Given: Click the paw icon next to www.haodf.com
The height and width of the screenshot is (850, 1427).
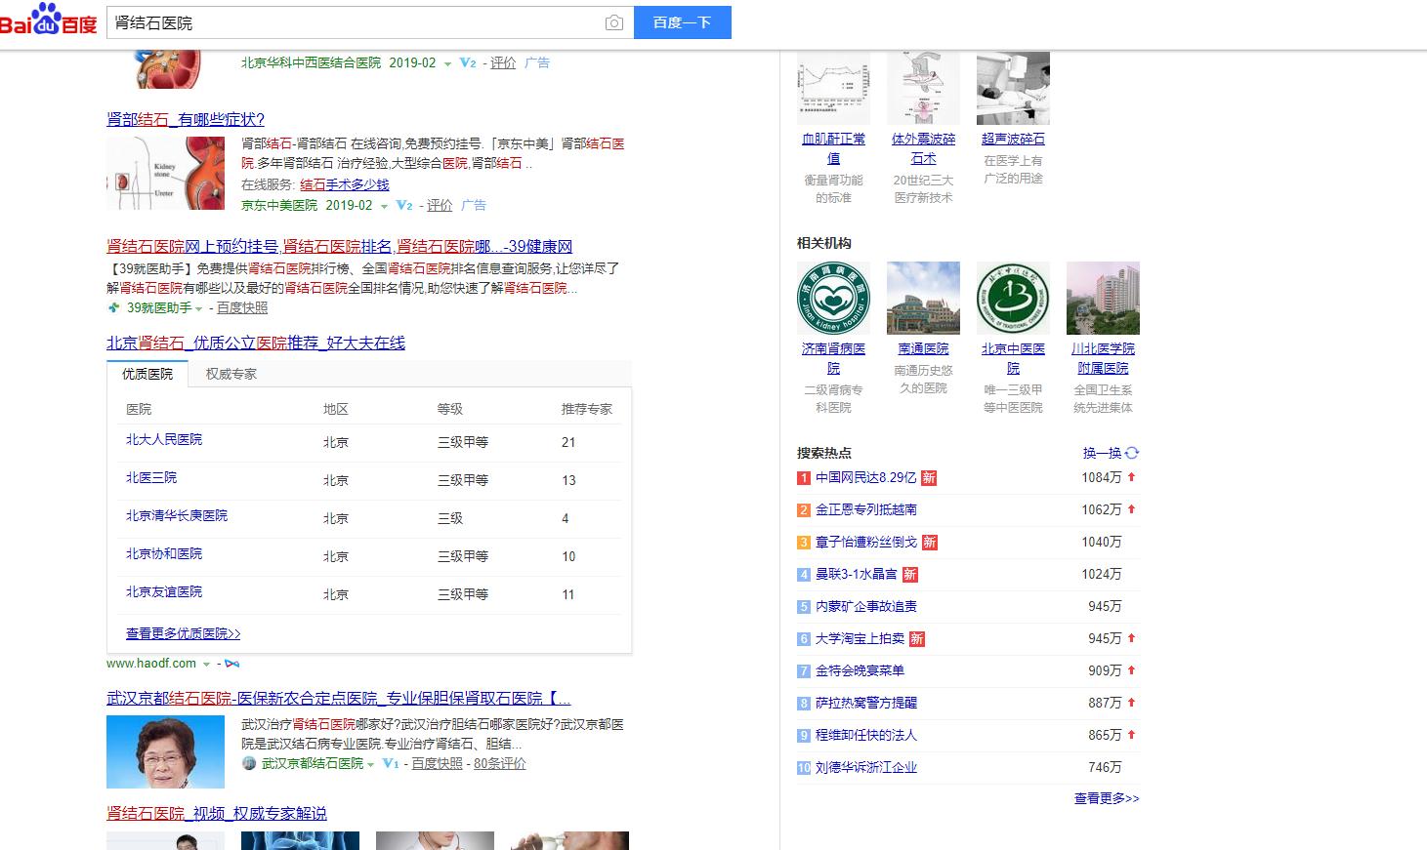Looking at the screenshot, I should tap(231, 664).
